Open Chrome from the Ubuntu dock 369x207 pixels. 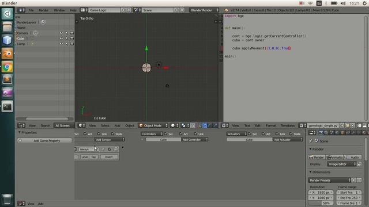pyautogui.click(x=7, y=67)
